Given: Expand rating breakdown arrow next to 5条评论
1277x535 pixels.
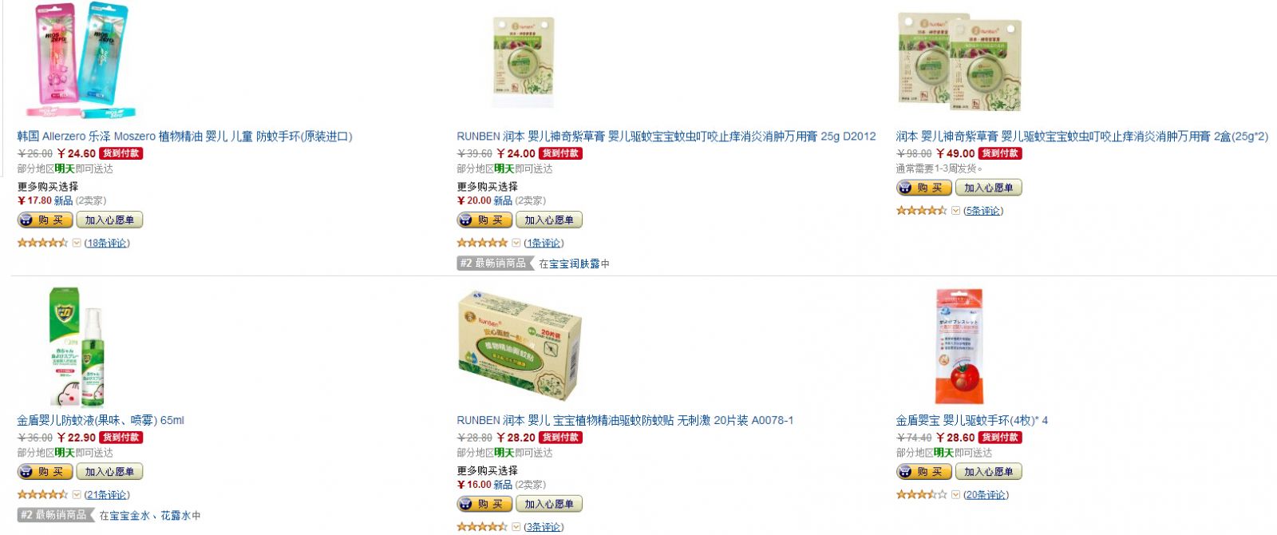Looking at the screenshot, I should pyautogui.click(x=955, y=211).
